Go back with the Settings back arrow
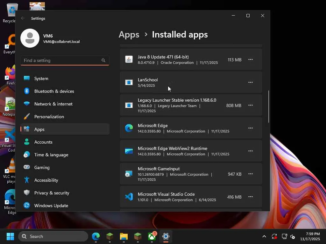 tap(23, 18)
